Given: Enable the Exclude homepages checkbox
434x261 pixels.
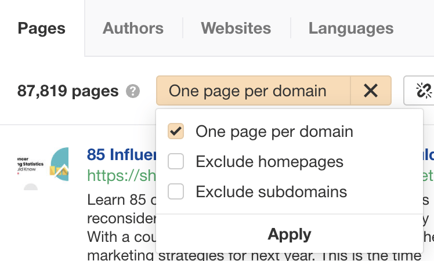Looking at the screenshot, I should (x=176, y=161).
